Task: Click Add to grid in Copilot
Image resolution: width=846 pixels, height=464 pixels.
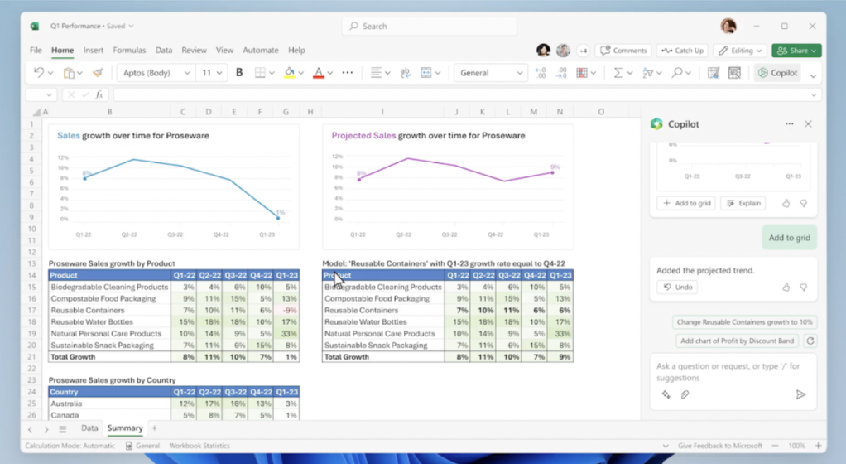Action: [687, 203]
